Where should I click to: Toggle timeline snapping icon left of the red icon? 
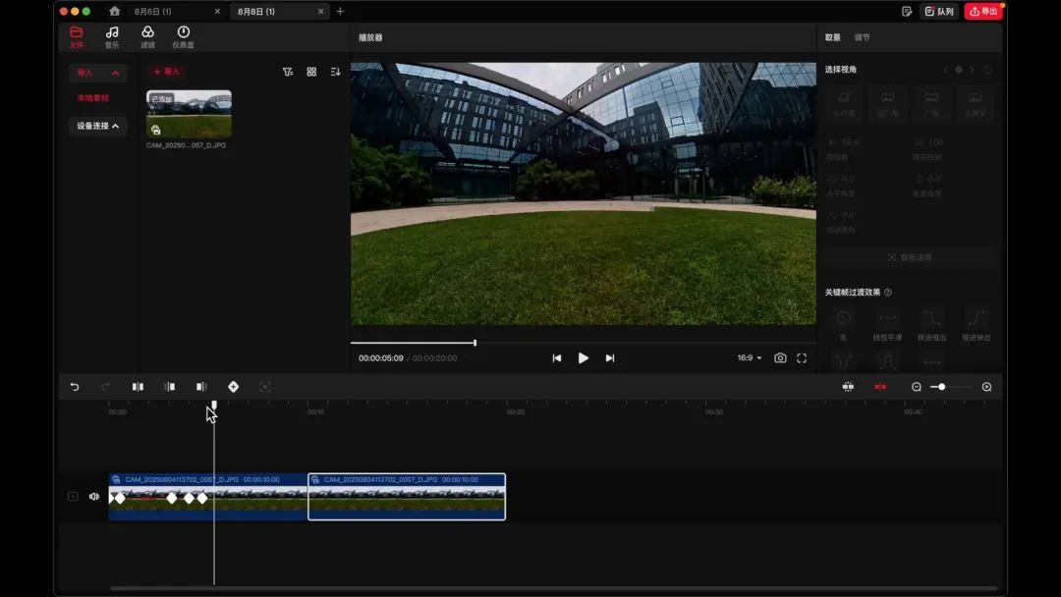(x=848, y=387)
